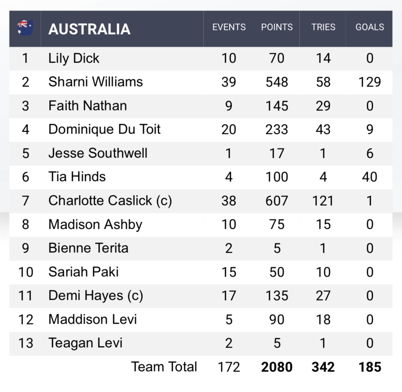Select Demi Hayes (c) entry
The height and width of the screenshot is (392, 402).
tap(96, 296)
